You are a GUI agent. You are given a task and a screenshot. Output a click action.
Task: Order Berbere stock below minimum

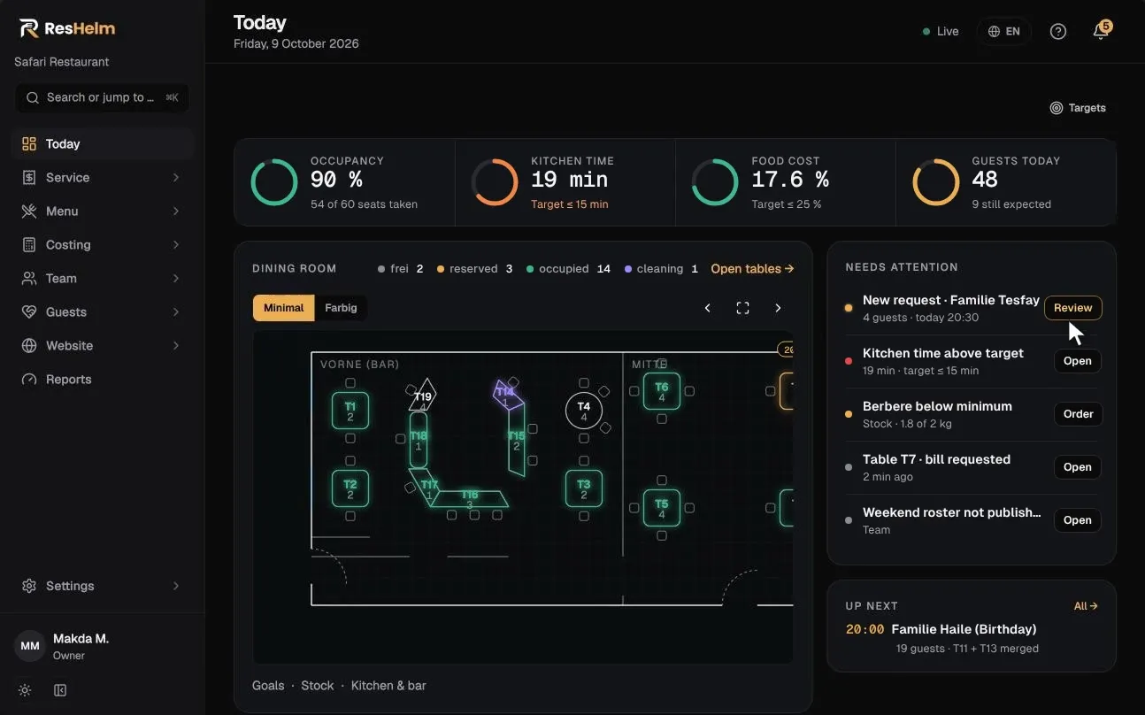[1078, 414]
